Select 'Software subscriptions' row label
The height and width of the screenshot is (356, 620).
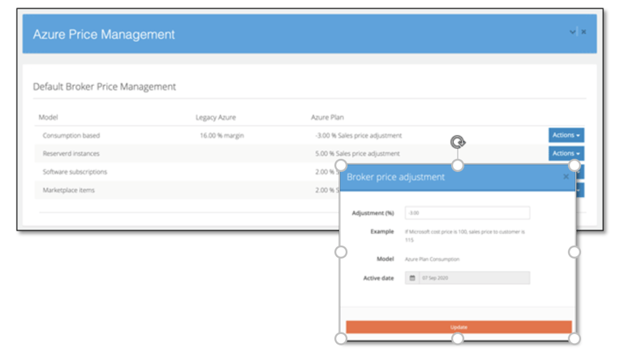coord(75,172)
